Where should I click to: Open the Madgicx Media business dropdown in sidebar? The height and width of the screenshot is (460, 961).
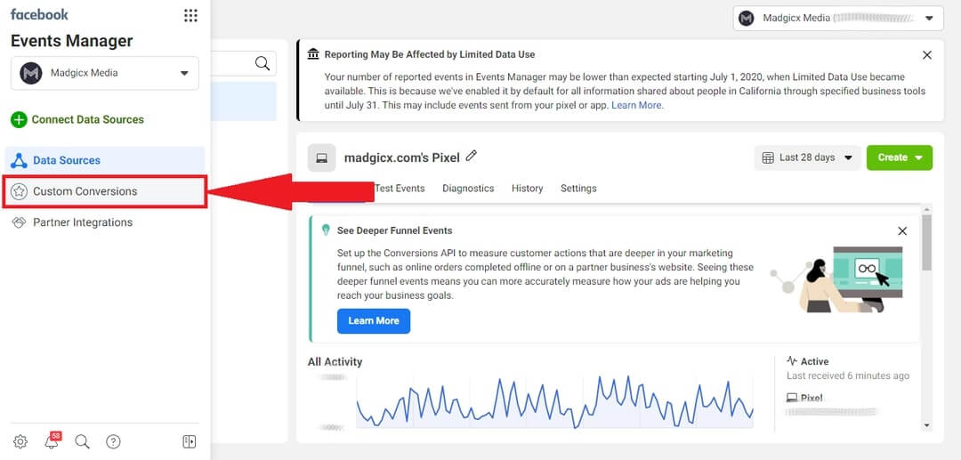(x=105, y=73)
